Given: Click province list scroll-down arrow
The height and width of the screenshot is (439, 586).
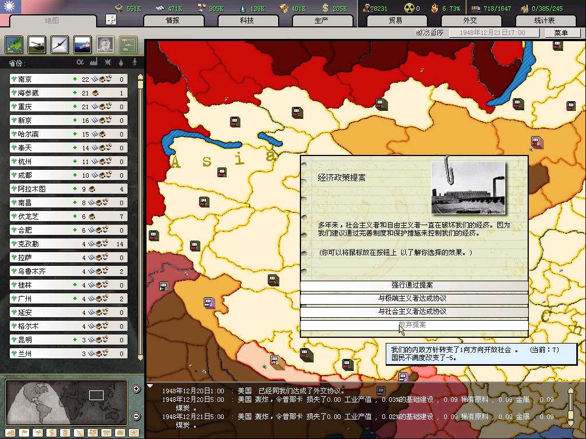Looking at the screenshot, I should [141, 357].
